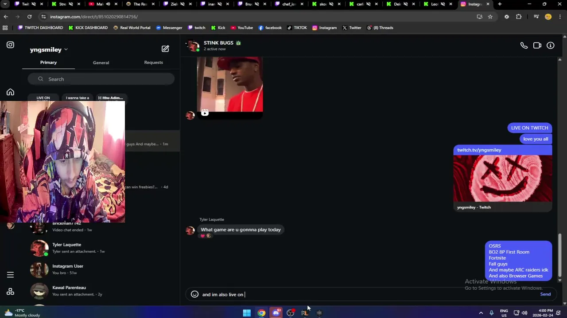Open the Messenger bookmark
Viewport: 567px width, 318px height.
click(x=169, y=27)
